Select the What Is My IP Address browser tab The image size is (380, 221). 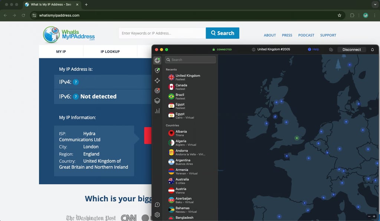[52, 4]
